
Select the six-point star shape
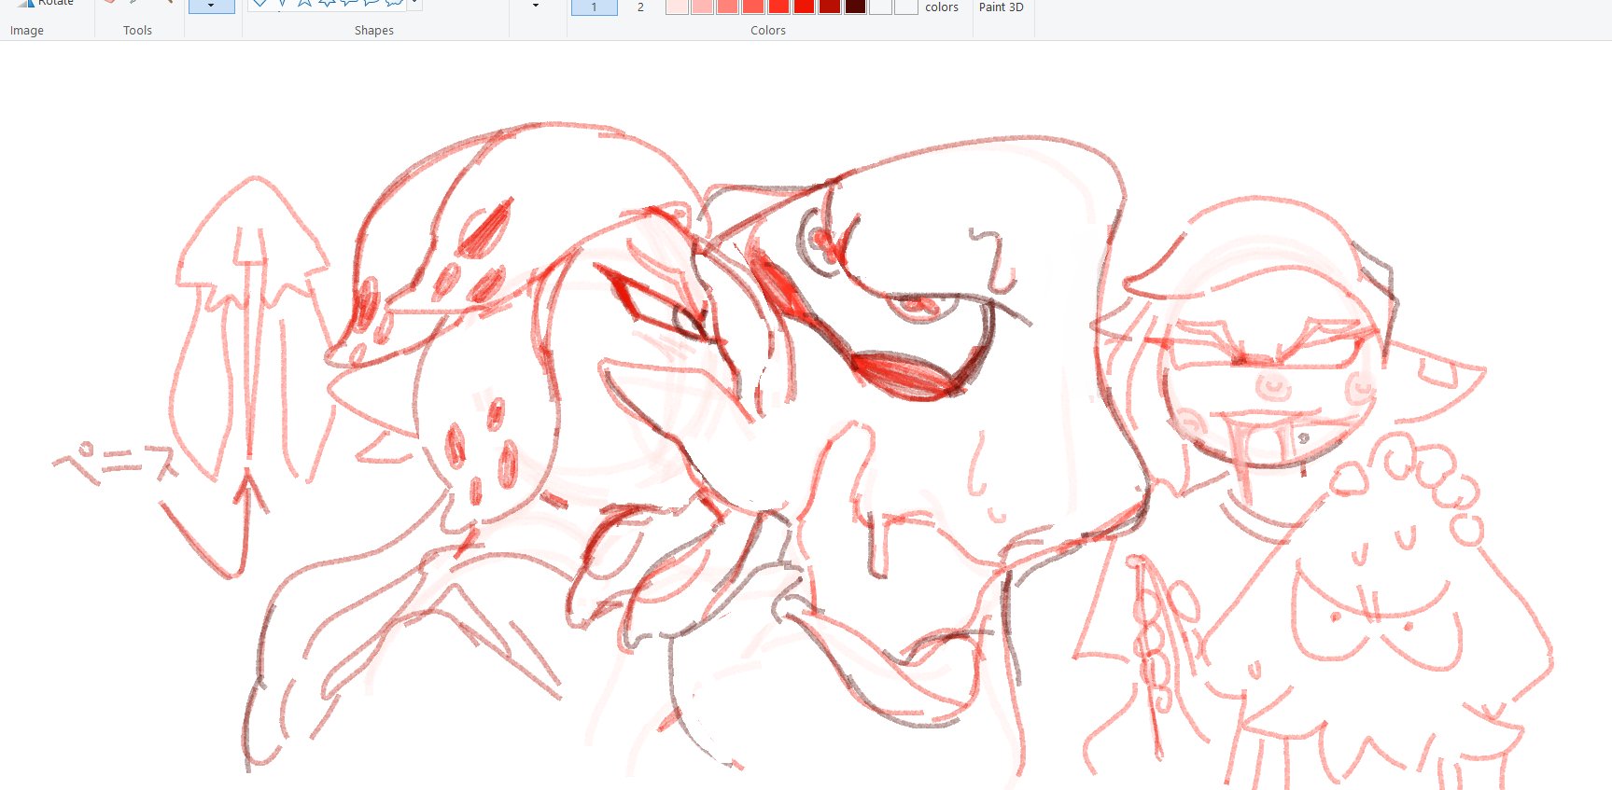point(327,3)
